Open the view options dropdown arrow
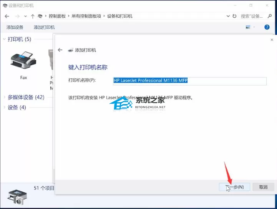 (254, 27)
